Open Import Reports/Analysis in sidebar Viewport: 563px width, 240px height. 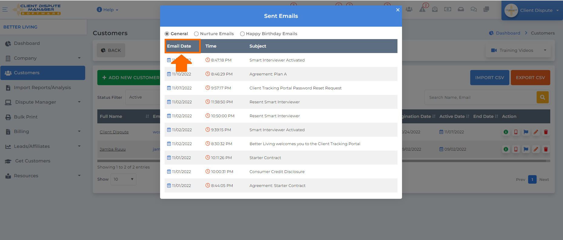coord(43,88)
